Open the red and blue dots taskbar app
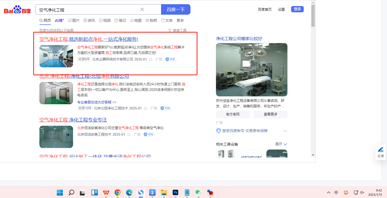 coord(210,192)
